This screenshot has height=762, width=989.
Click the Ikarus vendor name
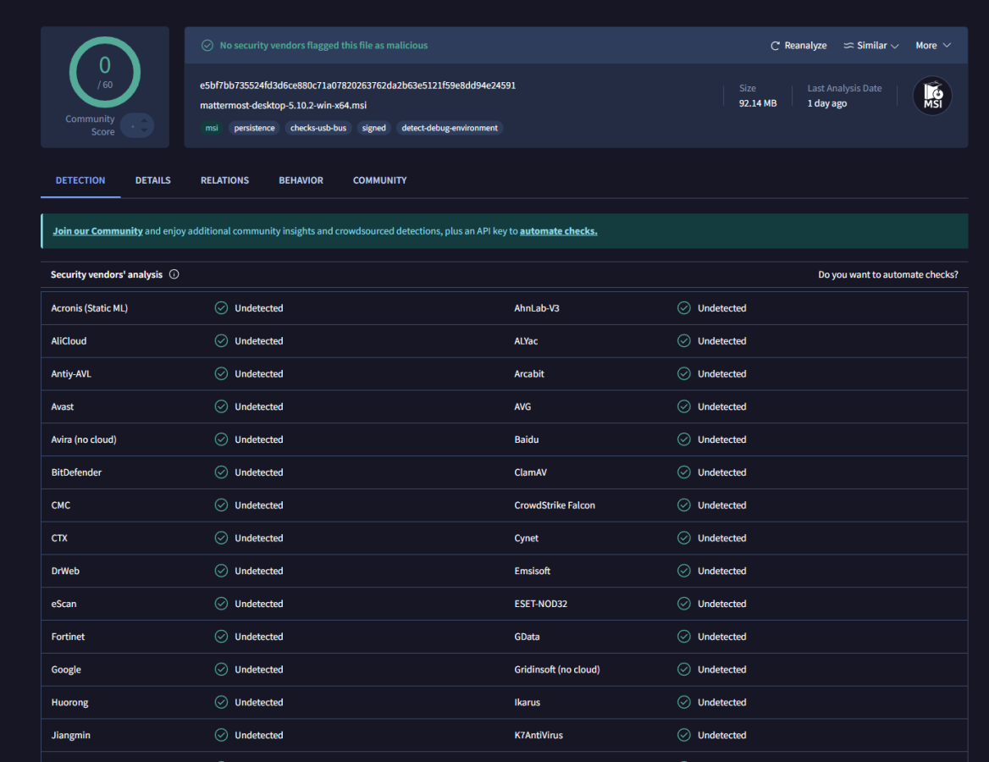(x=527, y=702)
